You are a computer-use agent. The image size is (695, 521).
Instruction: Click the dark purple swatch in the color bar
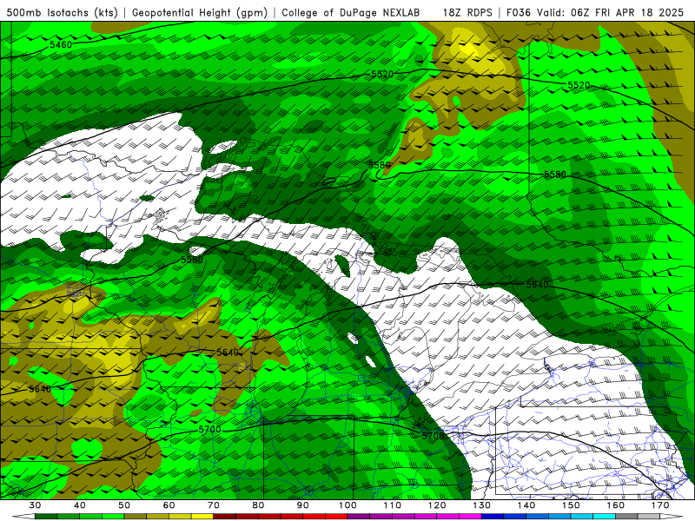point(359,517)
